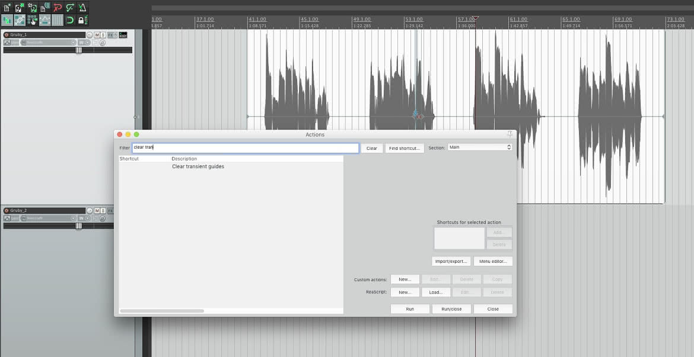This screenshot has height=357, width=694.
Task: Arm Gruby_2 track for recording
Action: pyautogui.click(x=6, y=211)
